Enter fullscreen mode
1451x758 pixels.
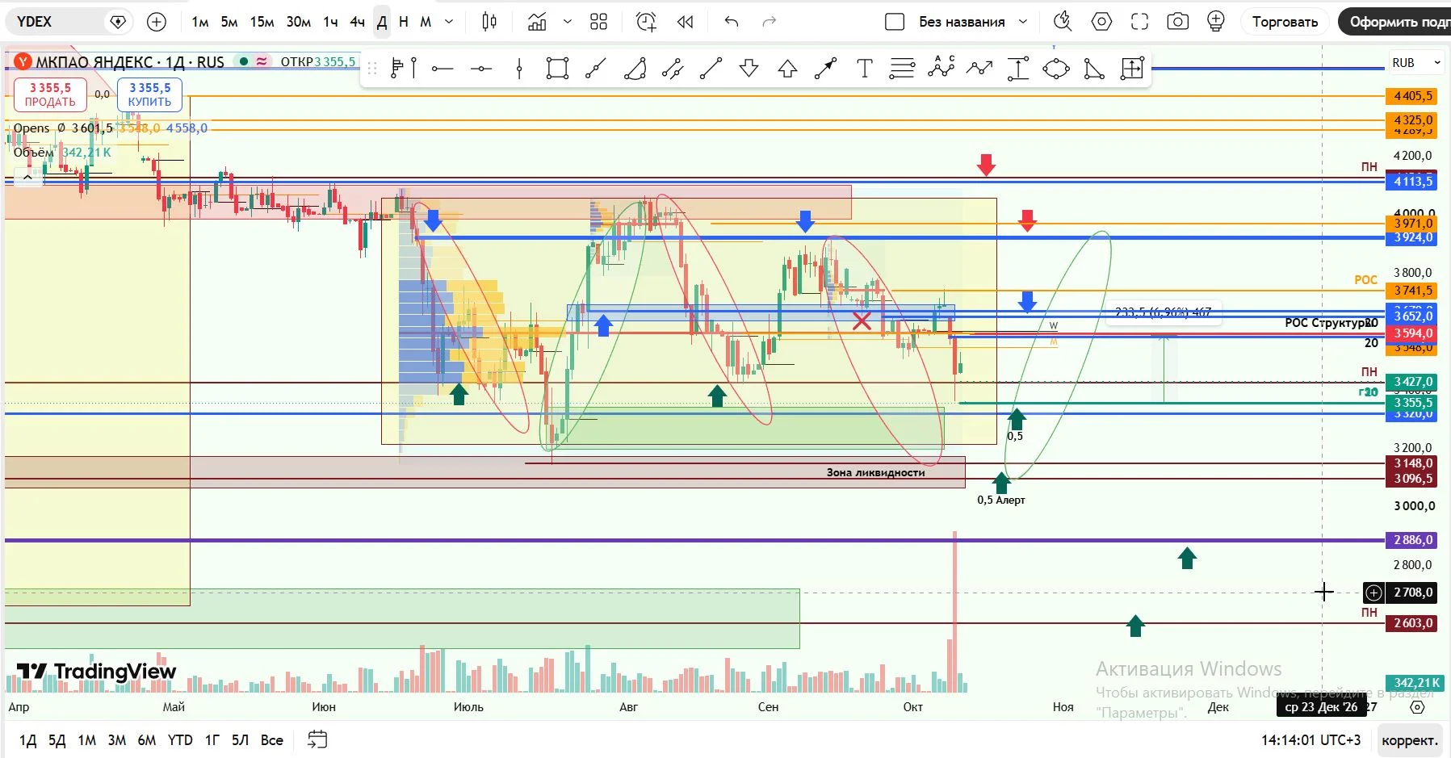tap(1139, 22)
